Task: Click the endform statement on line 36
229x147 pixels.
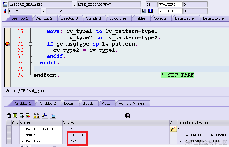Action: (x=46, y=75)
